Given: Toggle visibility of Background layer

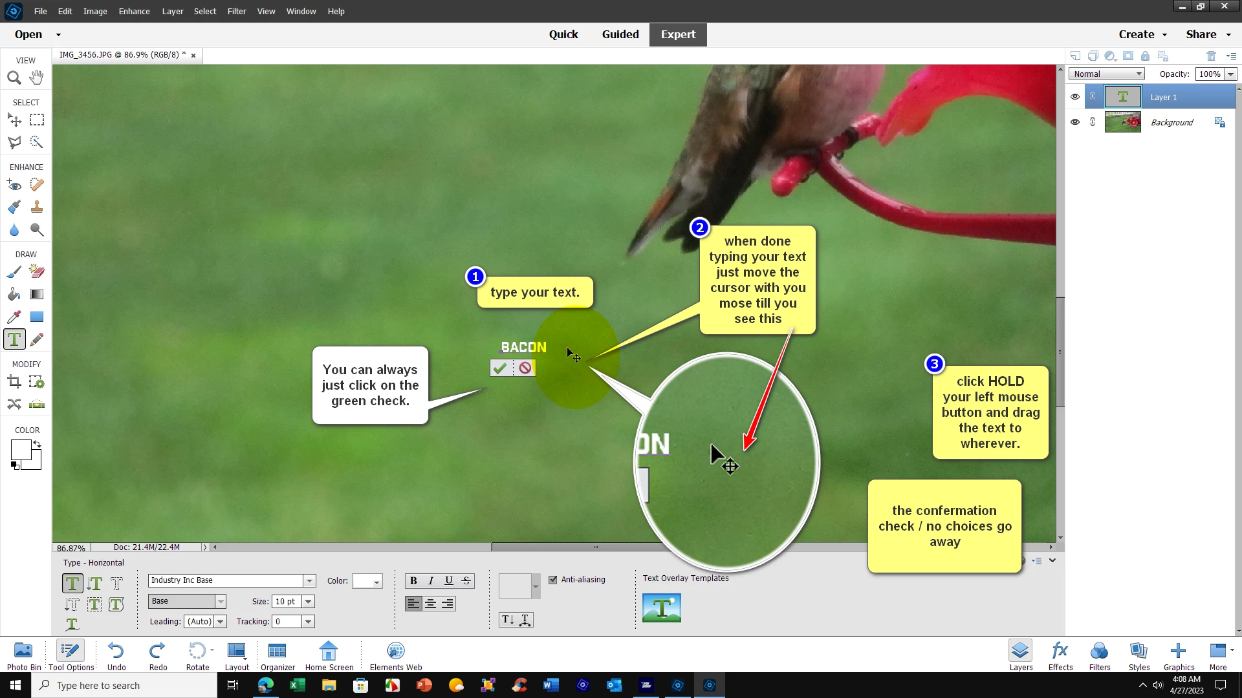Looking at the screenshot, I should click(1075, 122).
